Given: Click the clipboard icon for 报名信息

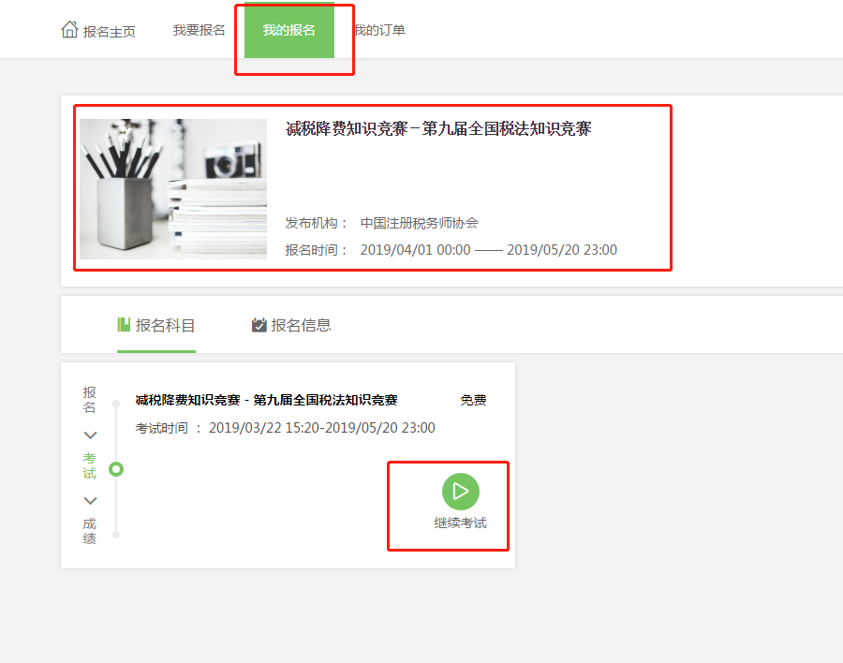Looking at the screenshot, I should (x=259, y=325).
